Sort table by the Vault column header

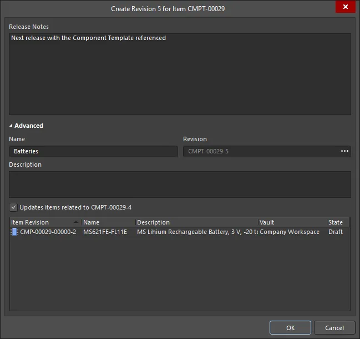point(291,222)
